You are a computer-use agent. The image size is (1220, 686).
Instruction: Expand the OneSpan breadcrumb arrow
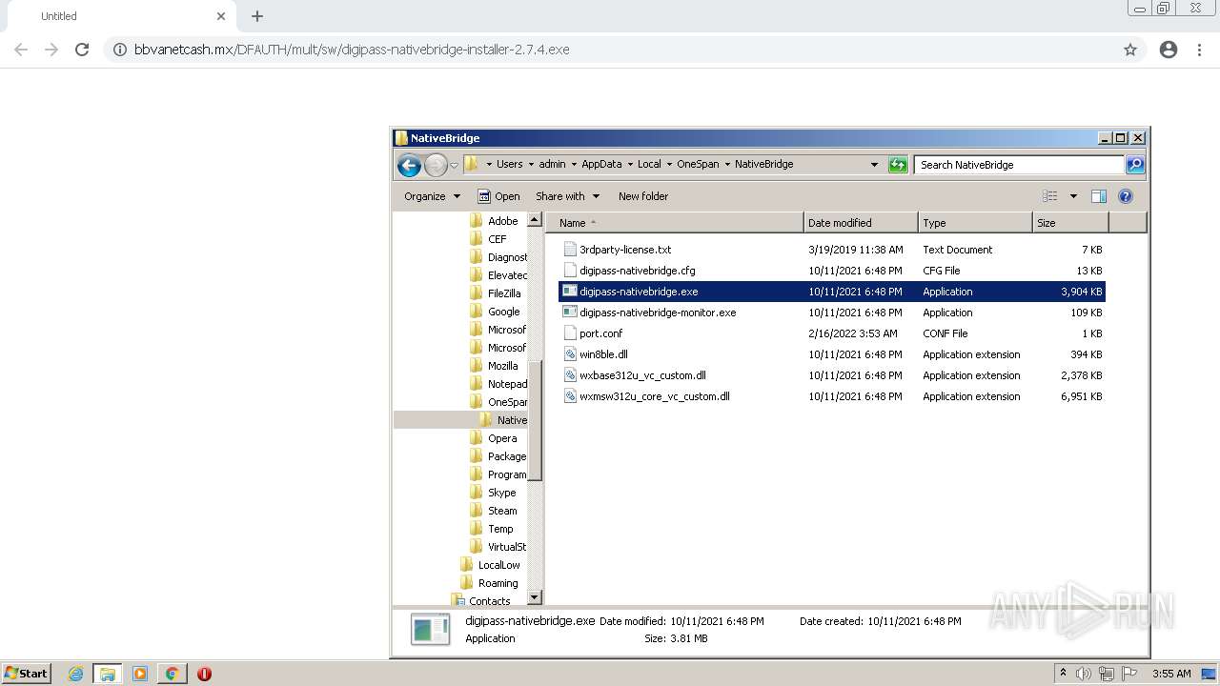point(726,164)
